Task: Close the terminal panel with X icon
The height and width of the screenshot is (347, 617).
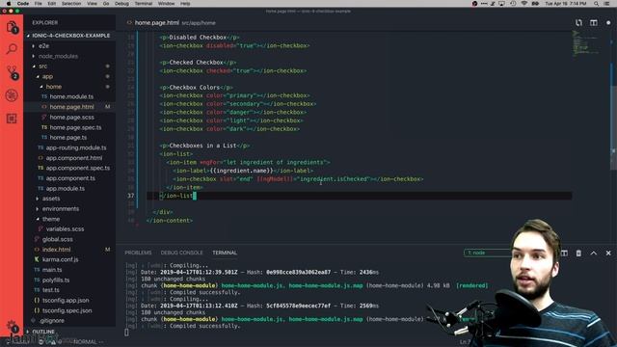Action: [x=608, y=253]
